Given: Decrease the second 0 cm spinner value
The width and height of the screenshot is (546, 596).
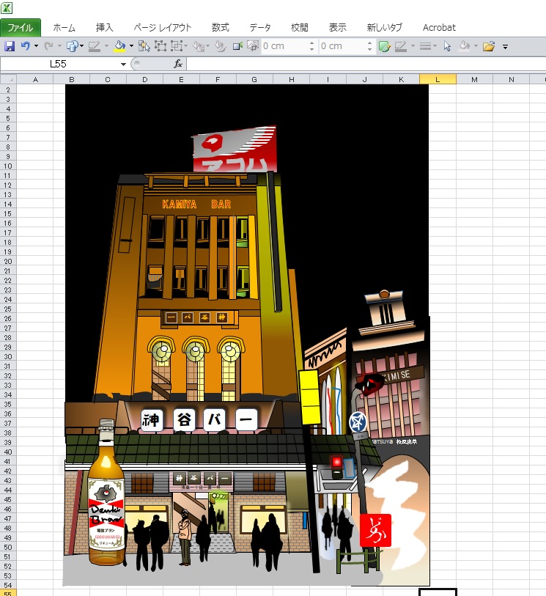Looking at the screenshot, I should coord(369,50).
